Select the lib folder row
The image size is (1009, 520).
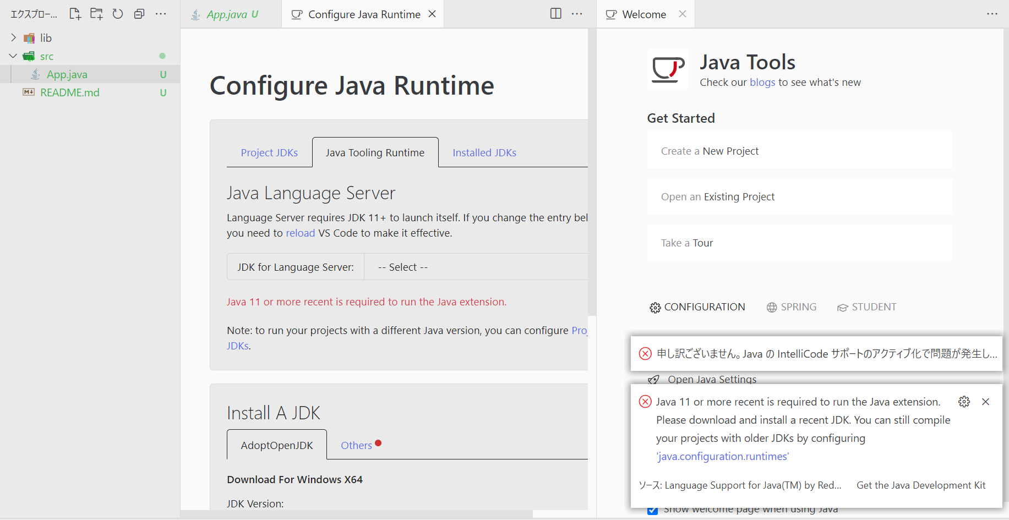pos(90,38)
